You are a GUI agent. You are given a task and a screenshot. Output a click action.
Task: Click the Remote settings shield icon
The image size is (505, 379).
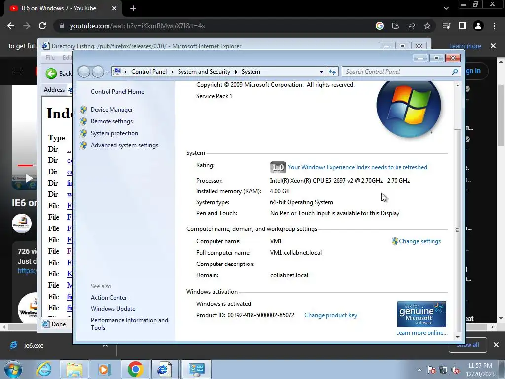point(83,121)
